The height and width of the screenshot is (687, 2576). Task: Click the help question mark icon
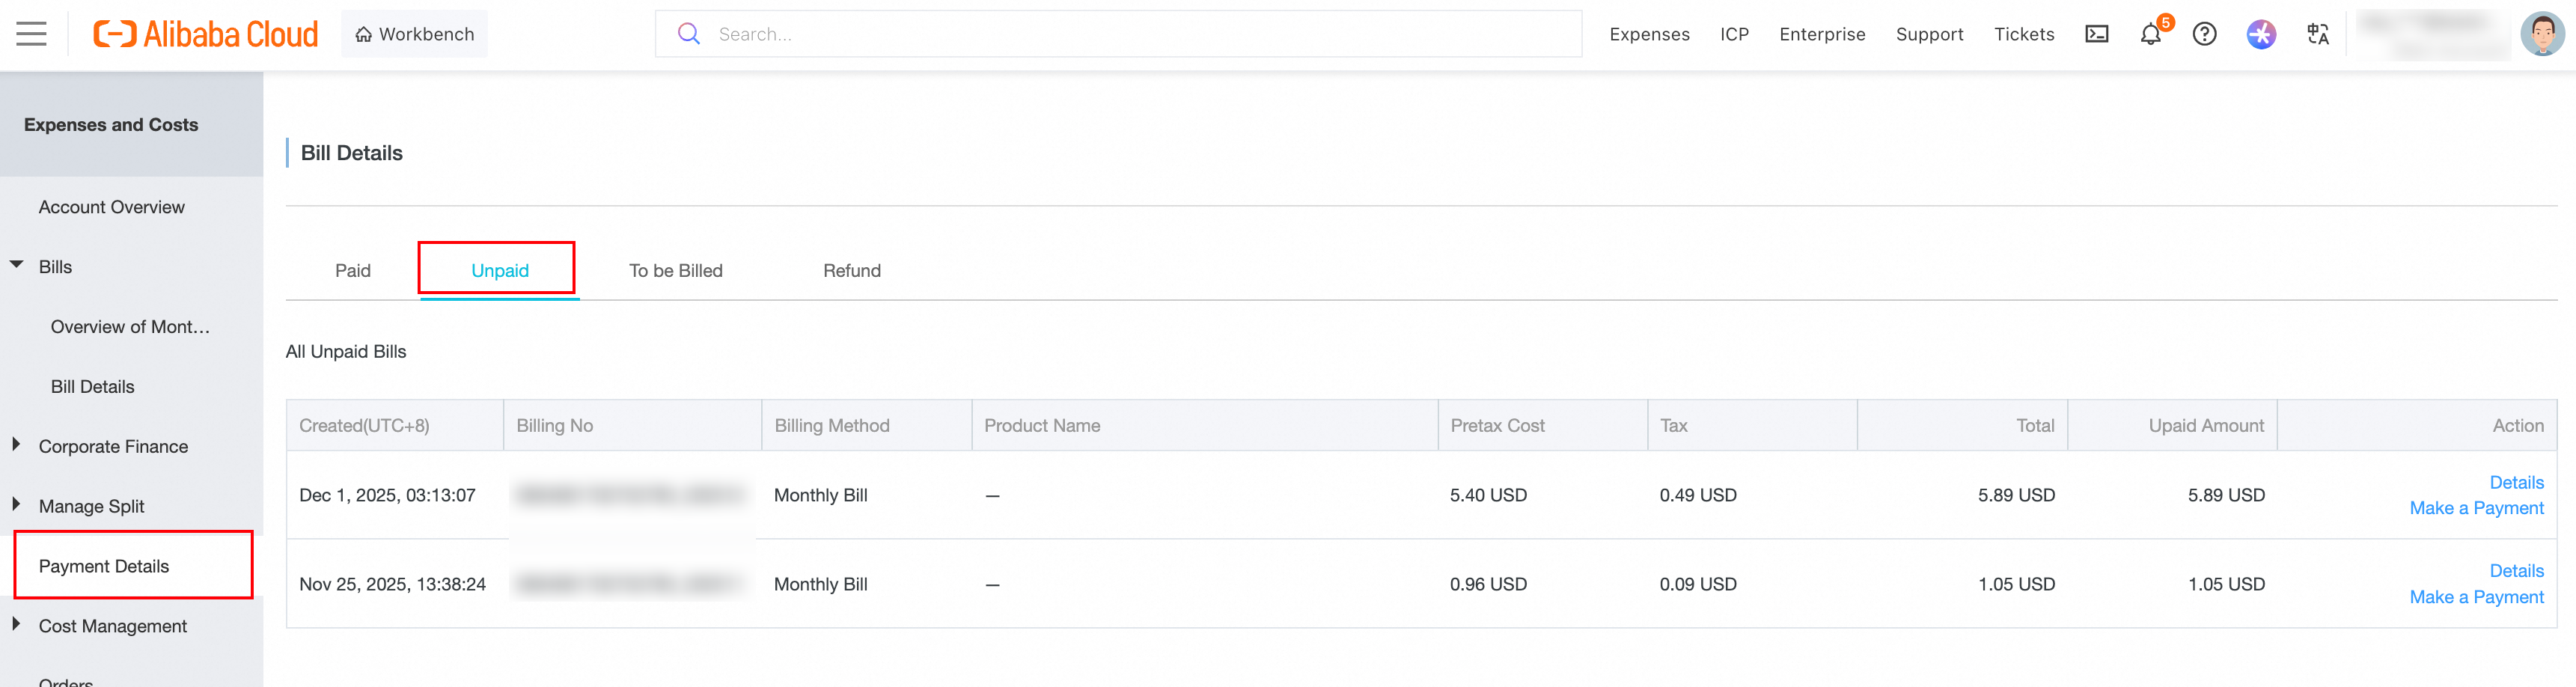[2204, 34]
